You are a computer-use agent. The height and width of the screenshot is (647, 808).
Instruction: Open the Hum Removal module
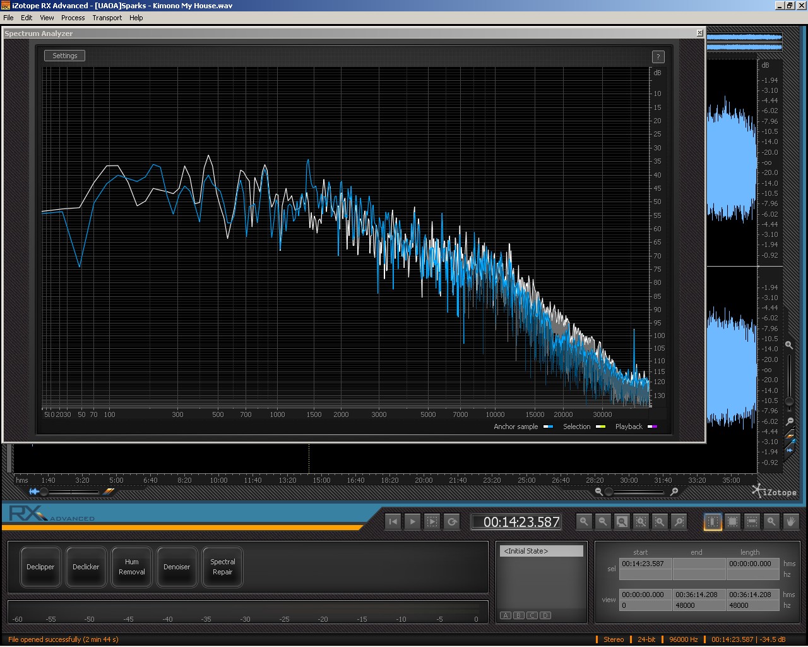tap(131, 567)
